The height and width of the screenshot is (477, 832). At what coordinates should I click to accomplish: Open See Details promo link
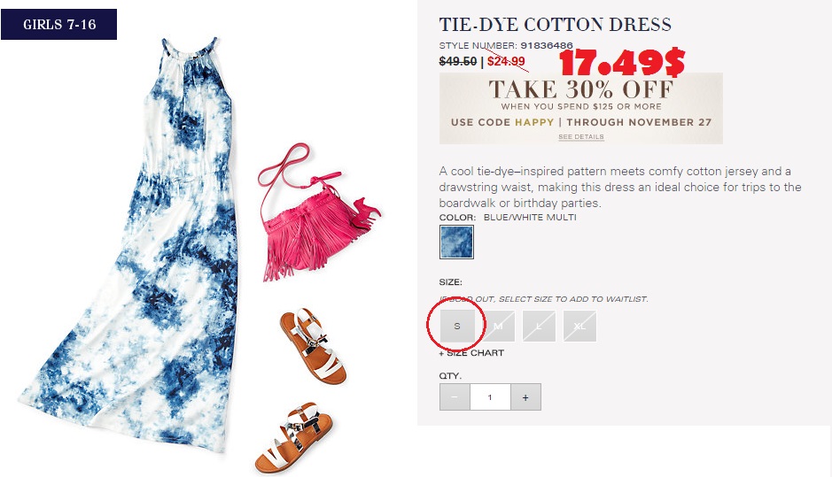tap(581, 137)
